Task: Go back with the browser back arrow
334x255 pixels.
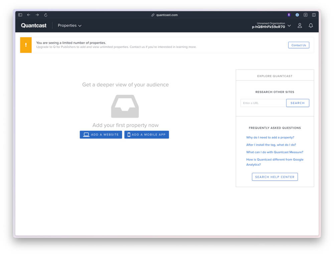Action: [x=29, y=15]
